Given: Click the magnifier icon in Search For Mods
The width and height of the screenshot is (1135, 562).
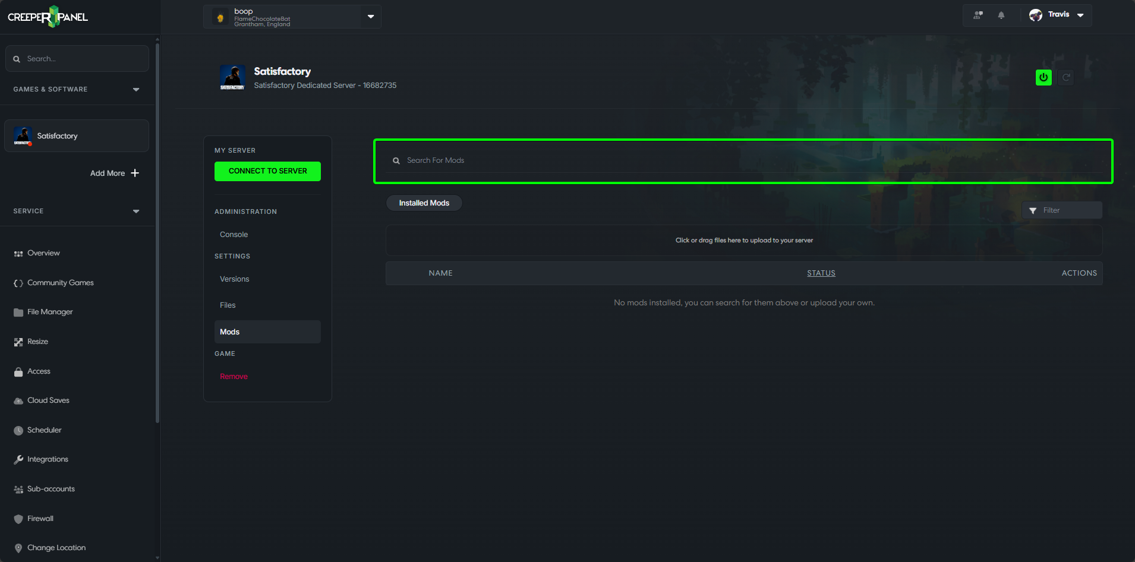Looking at the screenshot, I should pos(396,161).
